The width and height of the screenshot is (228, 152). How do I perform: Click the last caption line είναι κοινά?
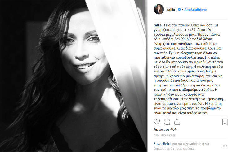(x=181, y=113)
